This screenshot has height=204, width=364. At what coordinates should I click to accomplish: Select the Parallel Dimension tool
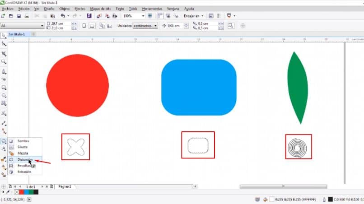pos(4,123)
